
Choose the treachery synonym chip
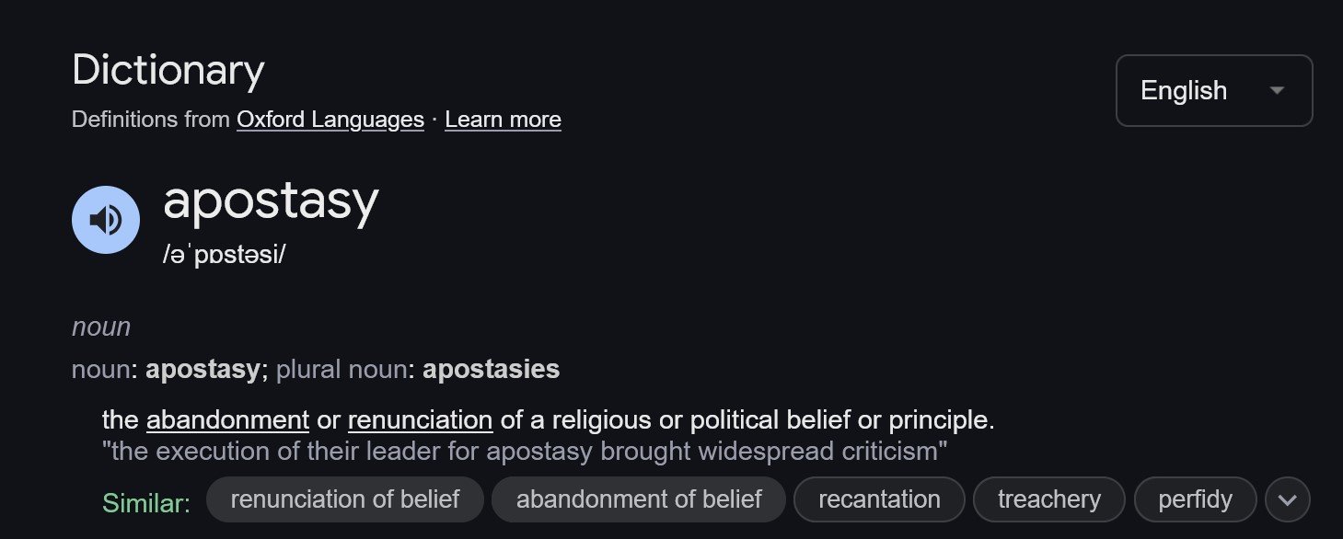[1048, 499]
